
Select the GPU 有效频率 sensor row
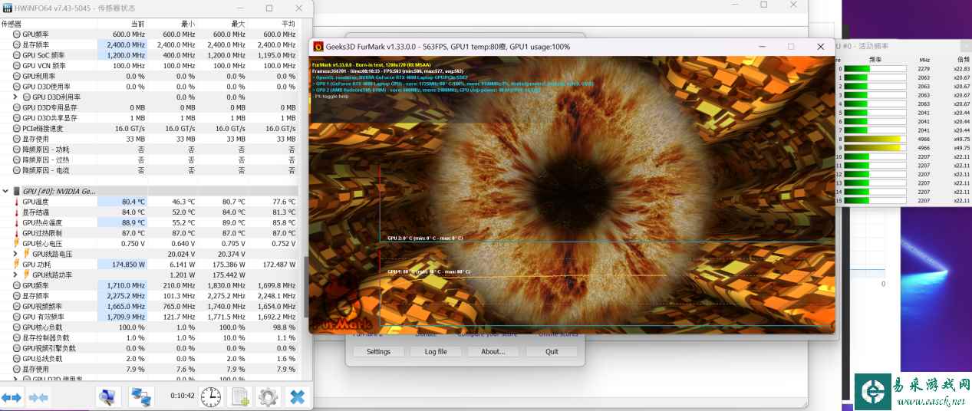tap(149, 317)
